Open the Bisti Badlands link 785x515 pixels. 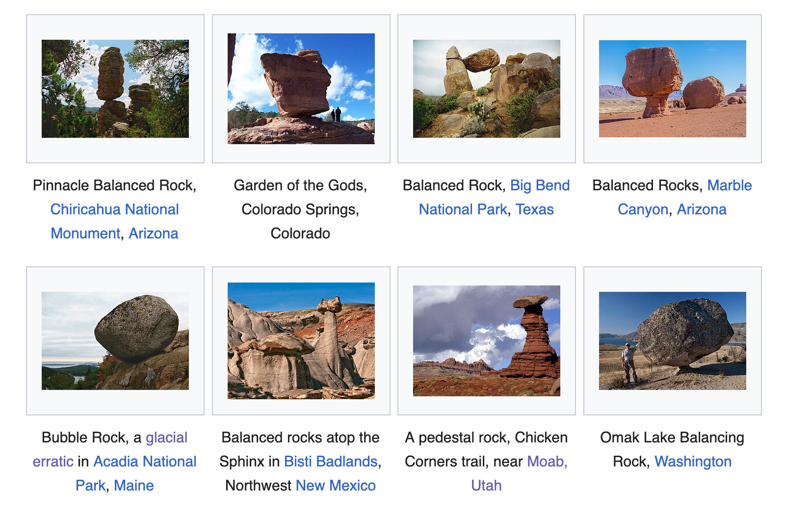331,462
